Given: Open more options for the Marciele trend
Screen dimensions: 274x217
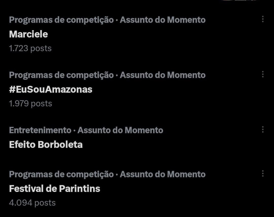Looking at the screenshot, I should (263, 19).
